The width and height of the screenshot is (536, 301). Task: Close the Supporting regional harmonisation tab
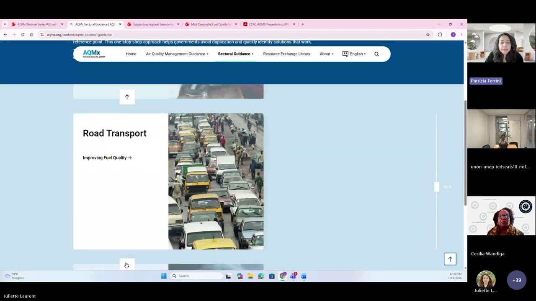(x=178, y=24)
